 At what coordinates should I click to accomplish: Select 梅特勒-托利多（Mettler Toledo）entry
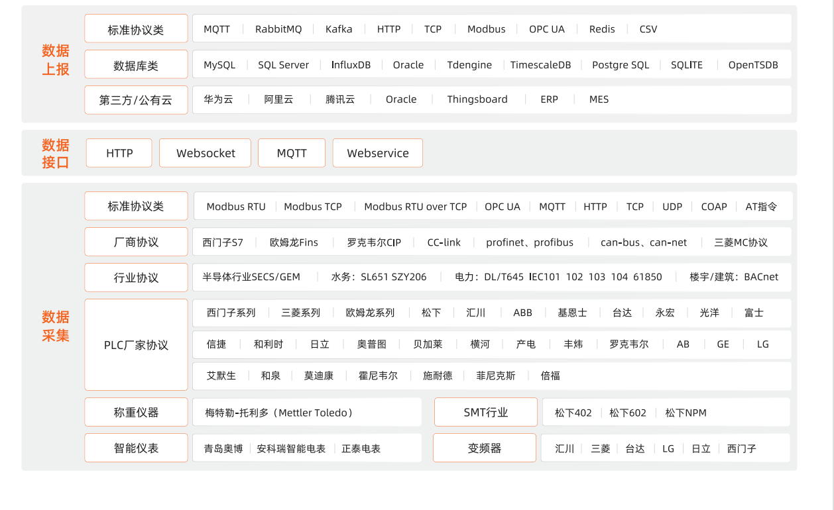click(279, 413)
